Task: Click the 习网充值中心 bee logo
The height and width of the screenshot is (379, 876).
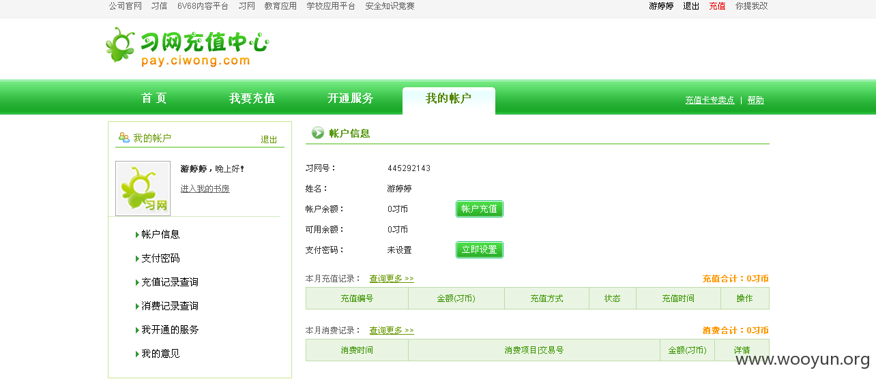Action: 188,46
